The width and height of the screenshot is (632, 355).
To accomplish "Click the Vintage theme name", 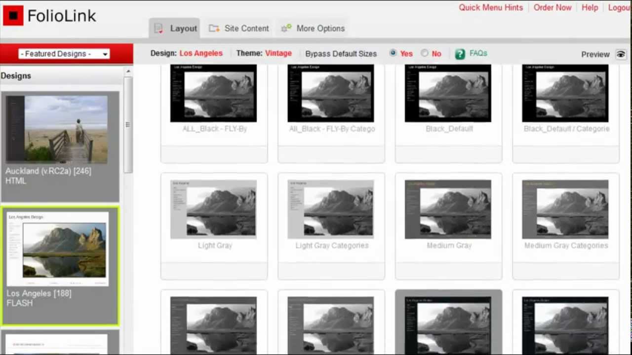I will pyautogui.click(x=278, y=53).
